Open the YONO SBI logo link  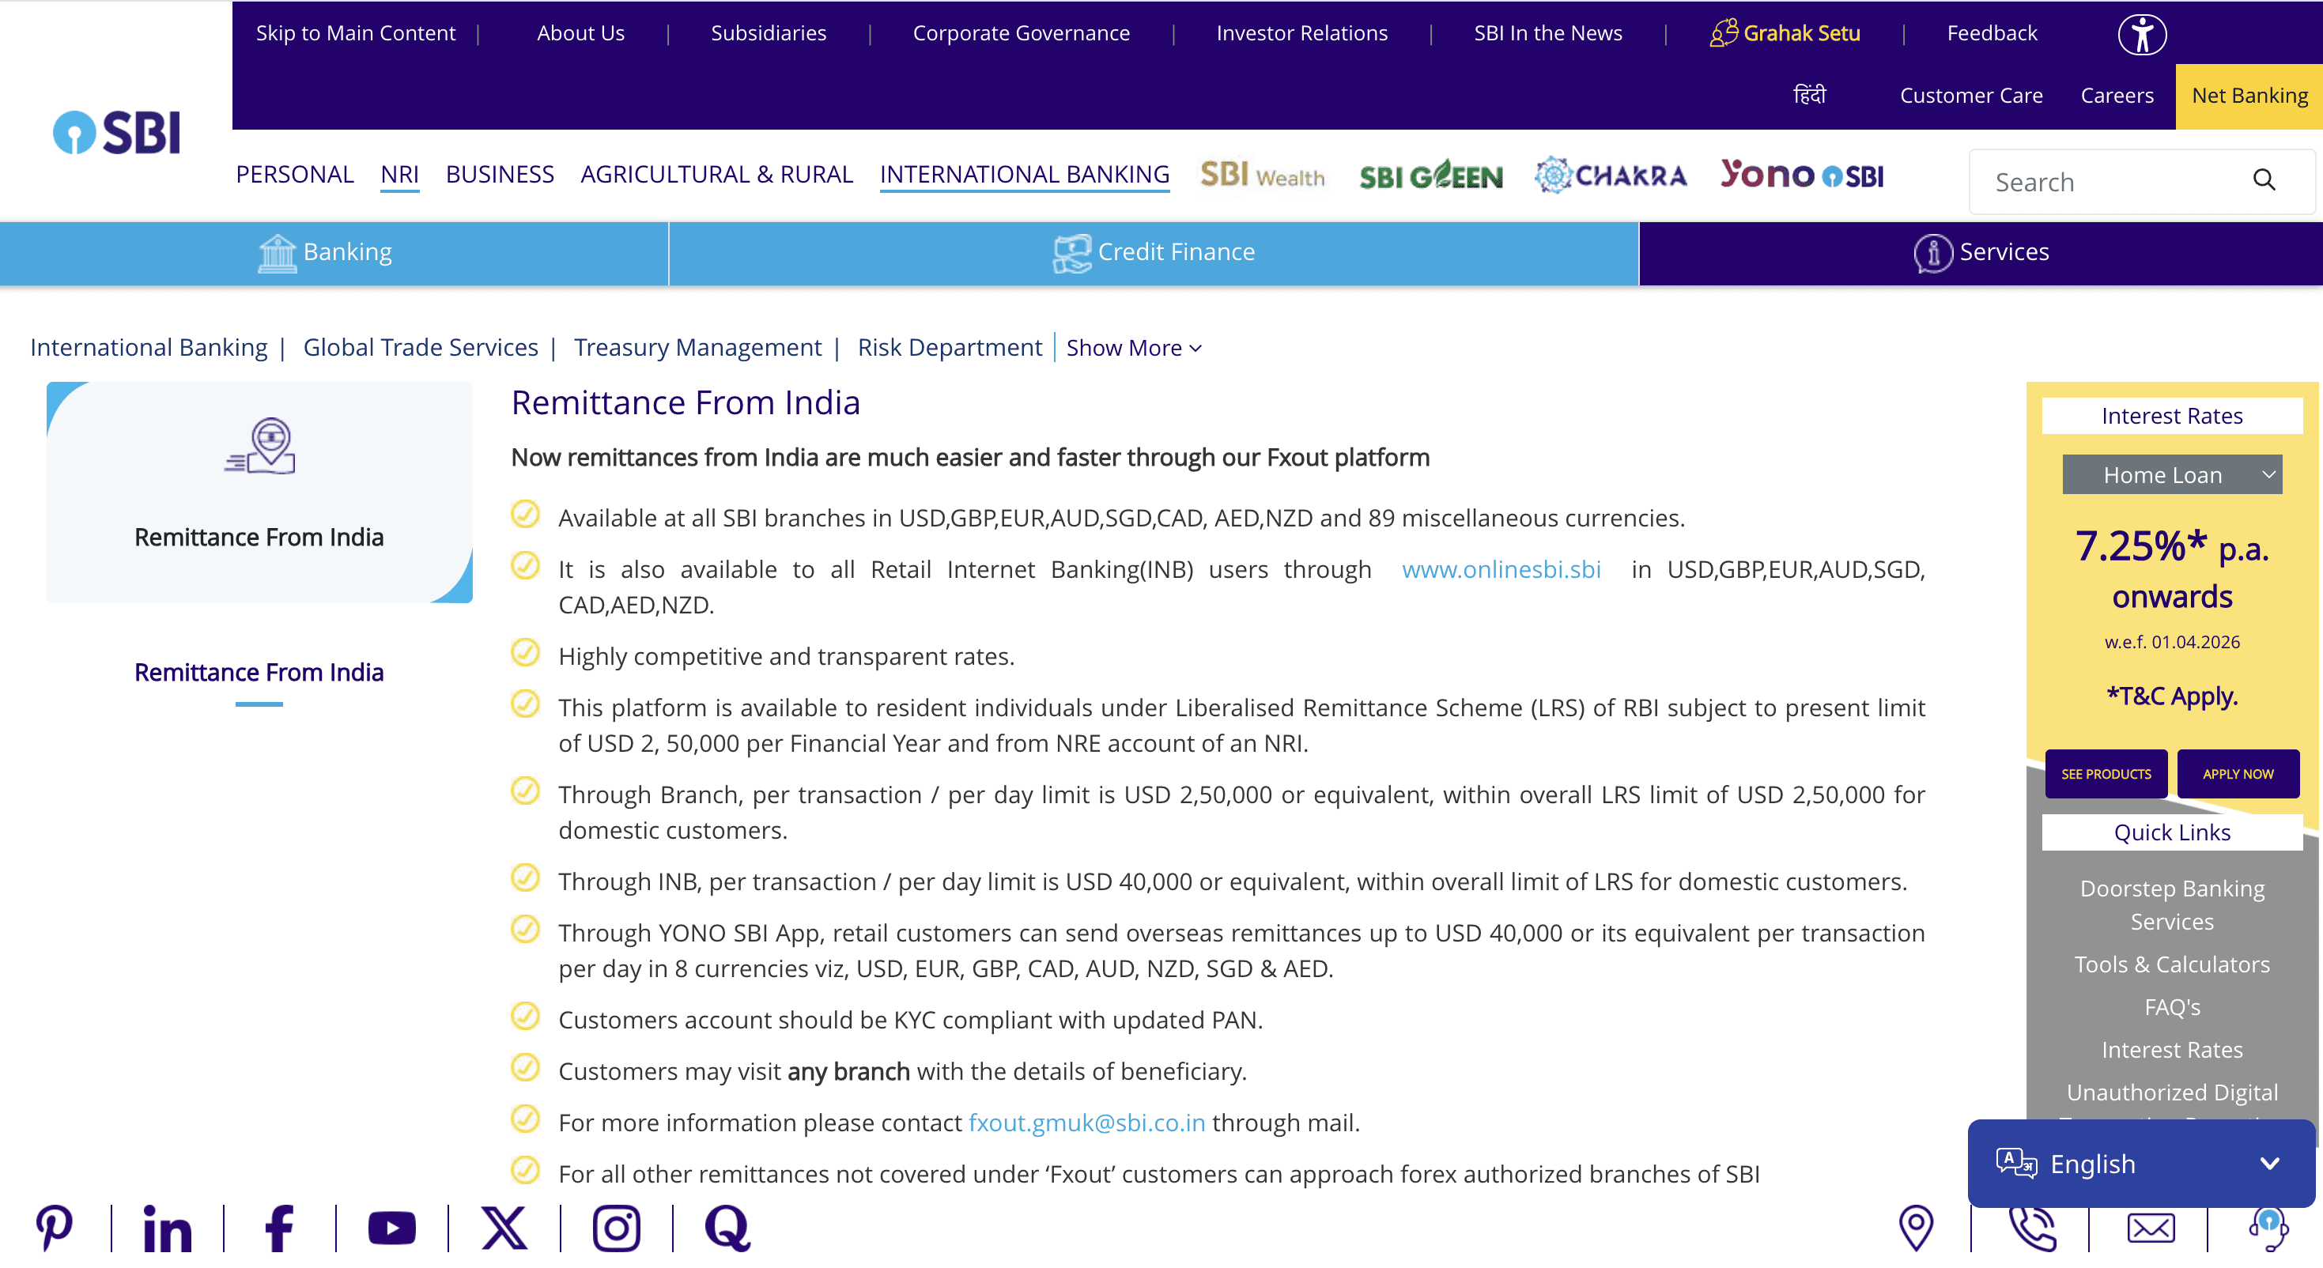click(1801, 174)
